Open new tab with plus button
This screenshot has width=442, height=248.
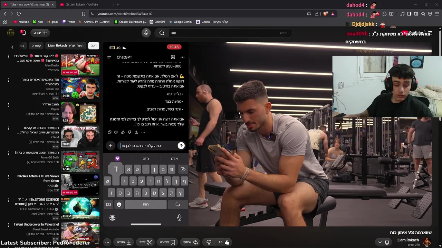tap(118, 4)
